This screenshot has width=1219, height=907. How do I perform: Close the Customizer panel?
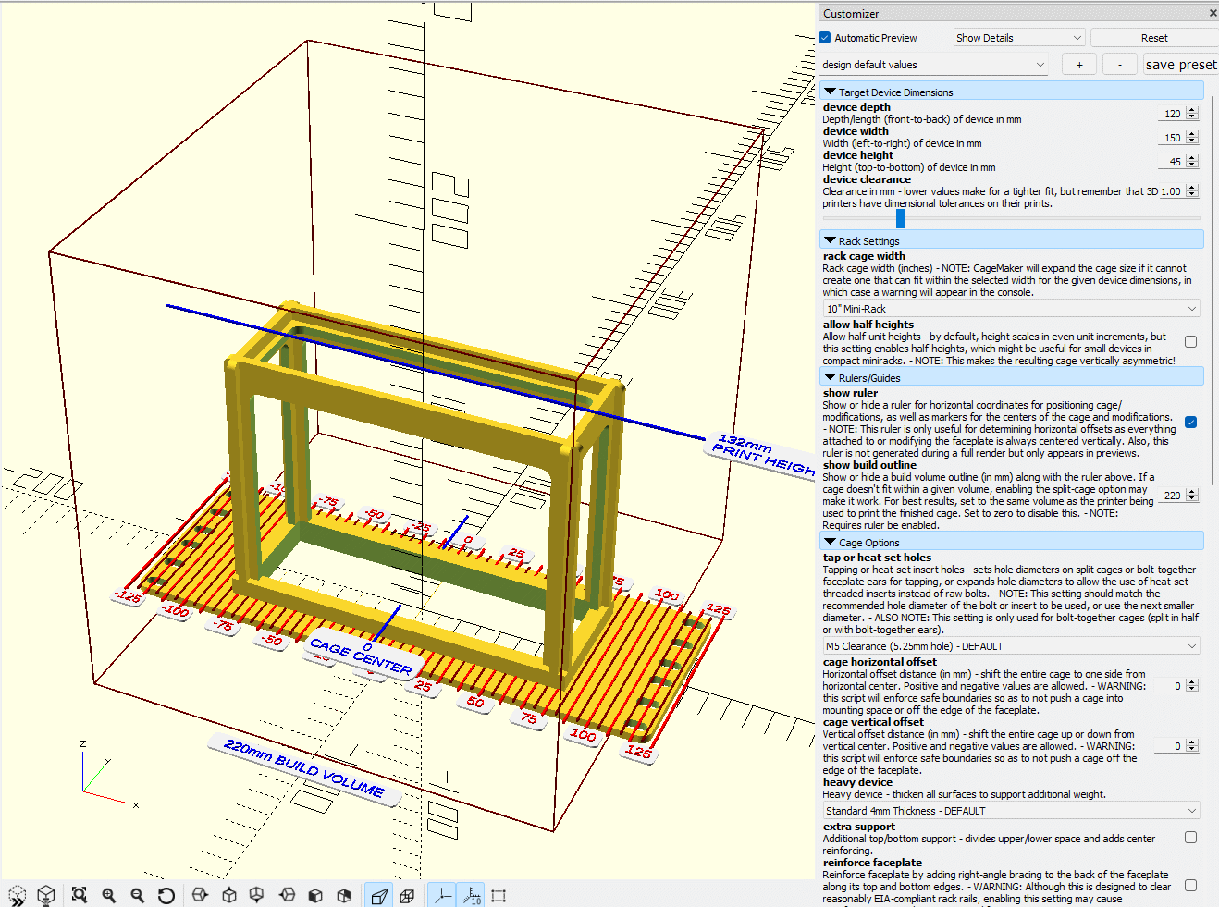[x=1213, y=13]
